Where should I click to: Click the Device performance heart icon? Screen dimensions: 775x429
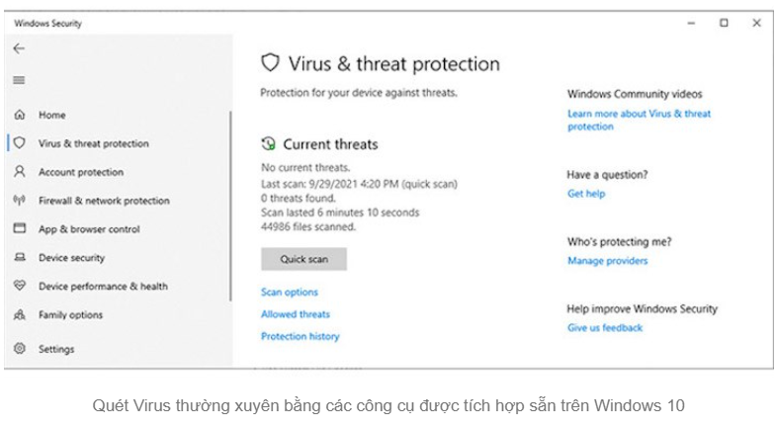pos(19,287)
